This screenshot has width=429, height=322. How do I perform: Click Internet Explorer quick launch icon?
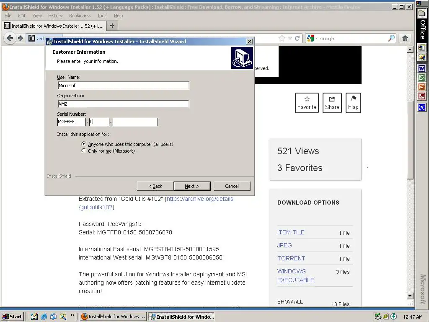tap(44, 317)
